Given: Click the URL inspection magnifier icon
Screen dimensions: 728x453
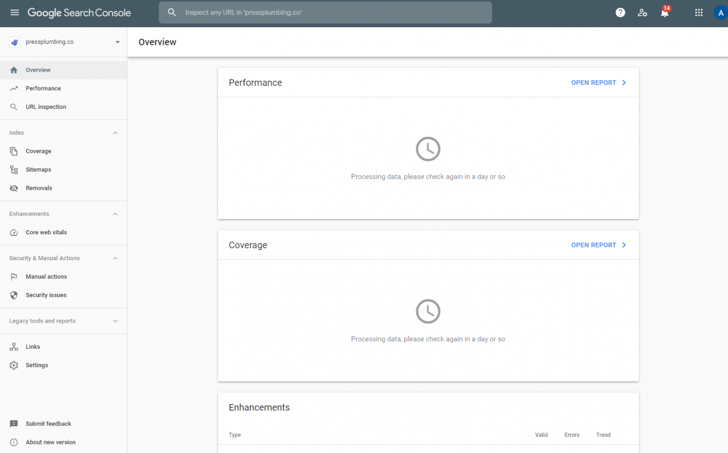Looking at the screenshot, I should click(14, 107).
